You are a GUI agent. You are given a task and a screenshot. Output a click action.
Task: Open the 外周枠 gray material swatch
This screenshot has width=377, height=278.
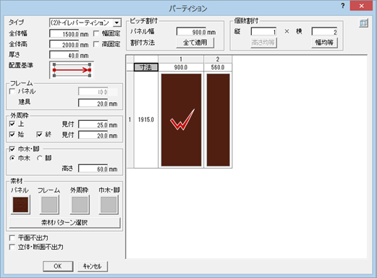pos(80,205)
